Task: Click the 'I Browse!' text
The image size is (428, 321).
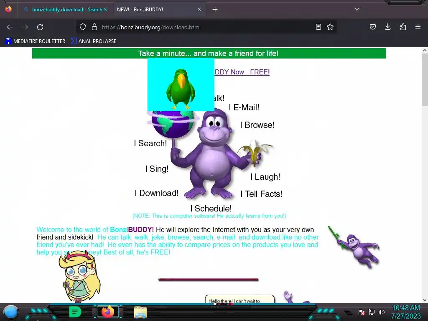Action: [257, 125]
